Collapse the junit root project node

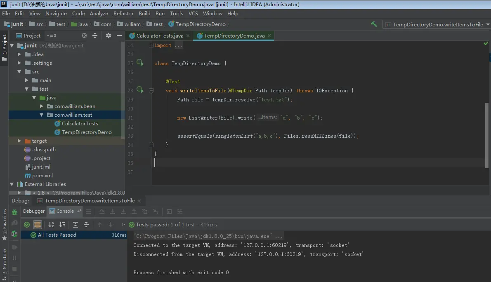pyautogui.click(x=12, y=46)
